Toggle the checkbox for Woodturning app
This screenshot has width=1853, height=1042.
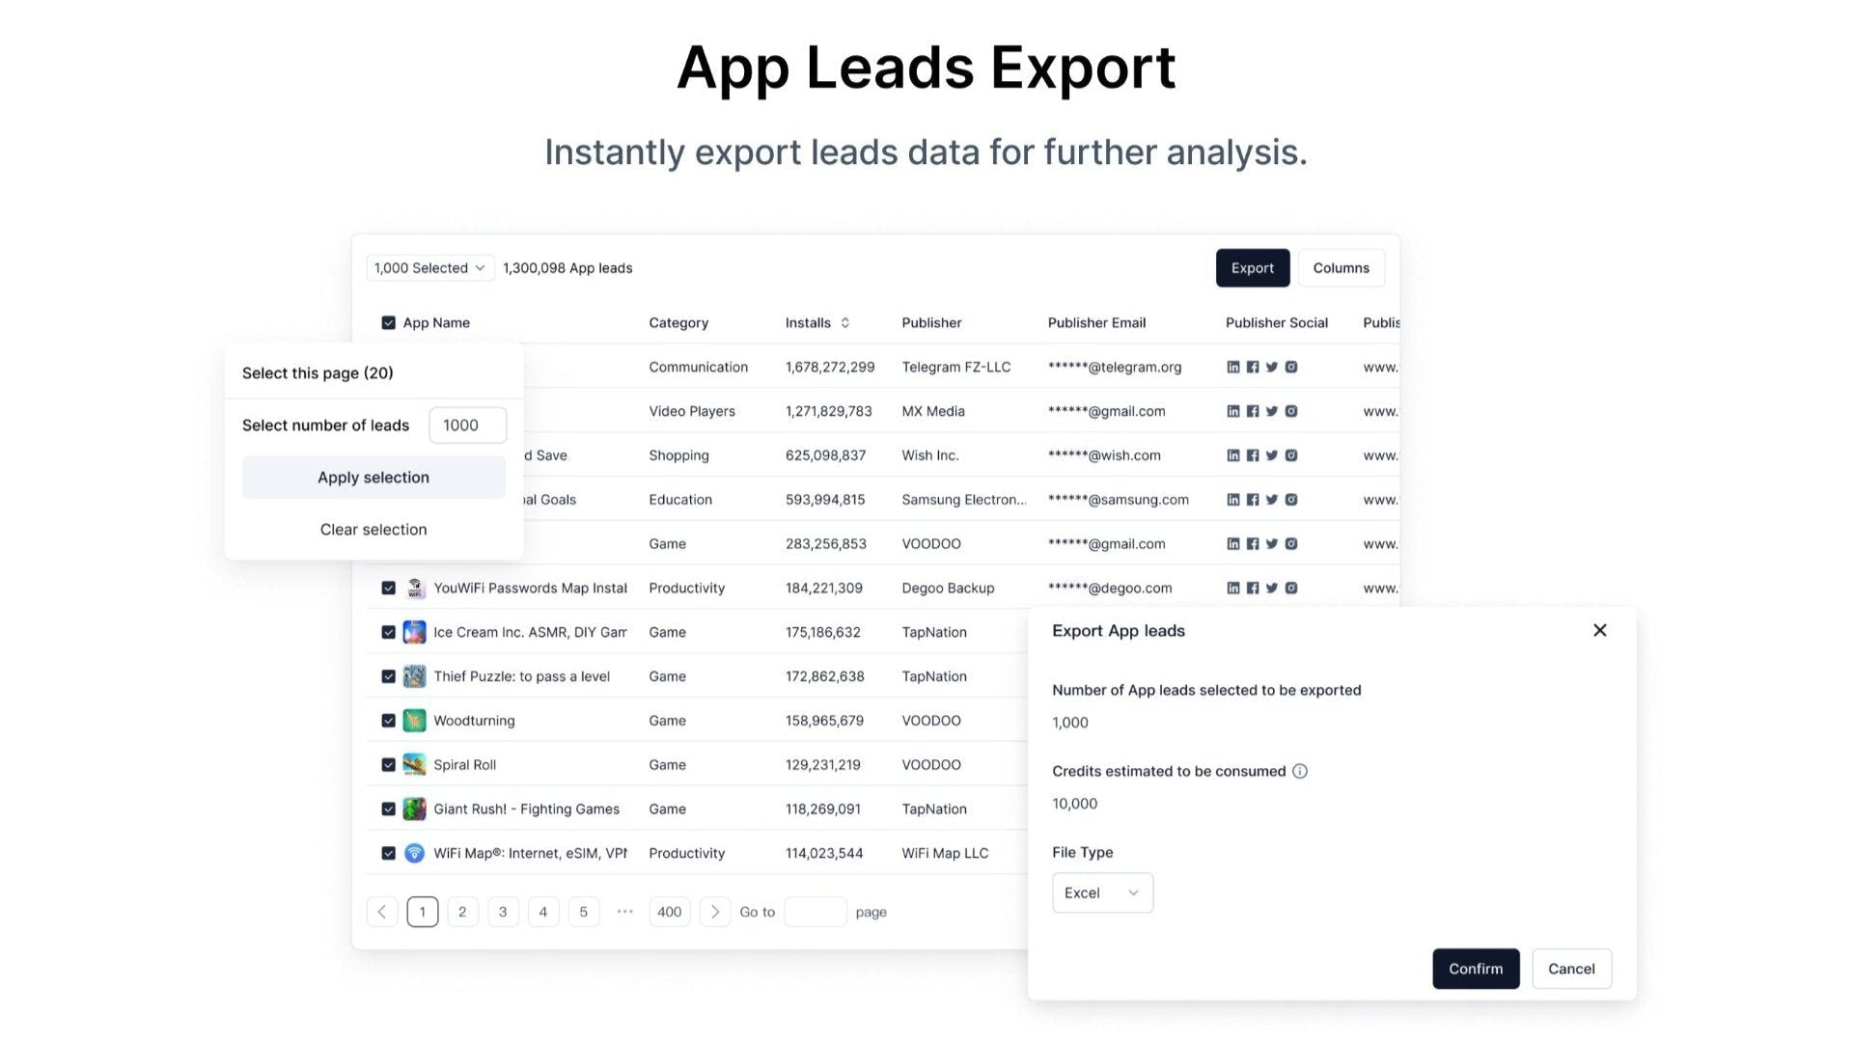tap(388, 720)
